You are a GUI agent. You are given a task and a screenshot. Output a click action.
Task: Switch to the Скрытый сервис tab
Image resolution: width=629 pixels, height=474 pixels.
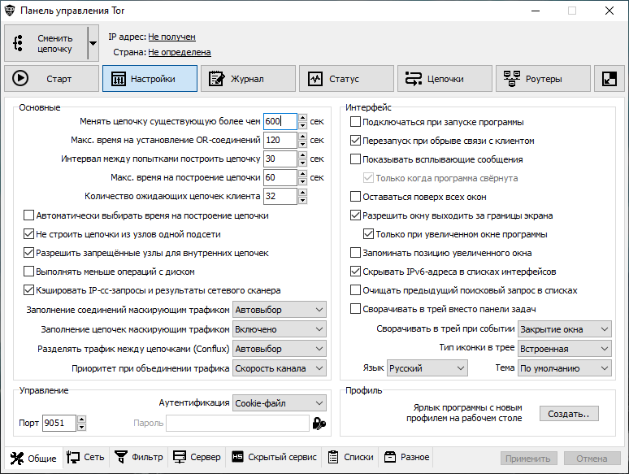pos(275,457)
